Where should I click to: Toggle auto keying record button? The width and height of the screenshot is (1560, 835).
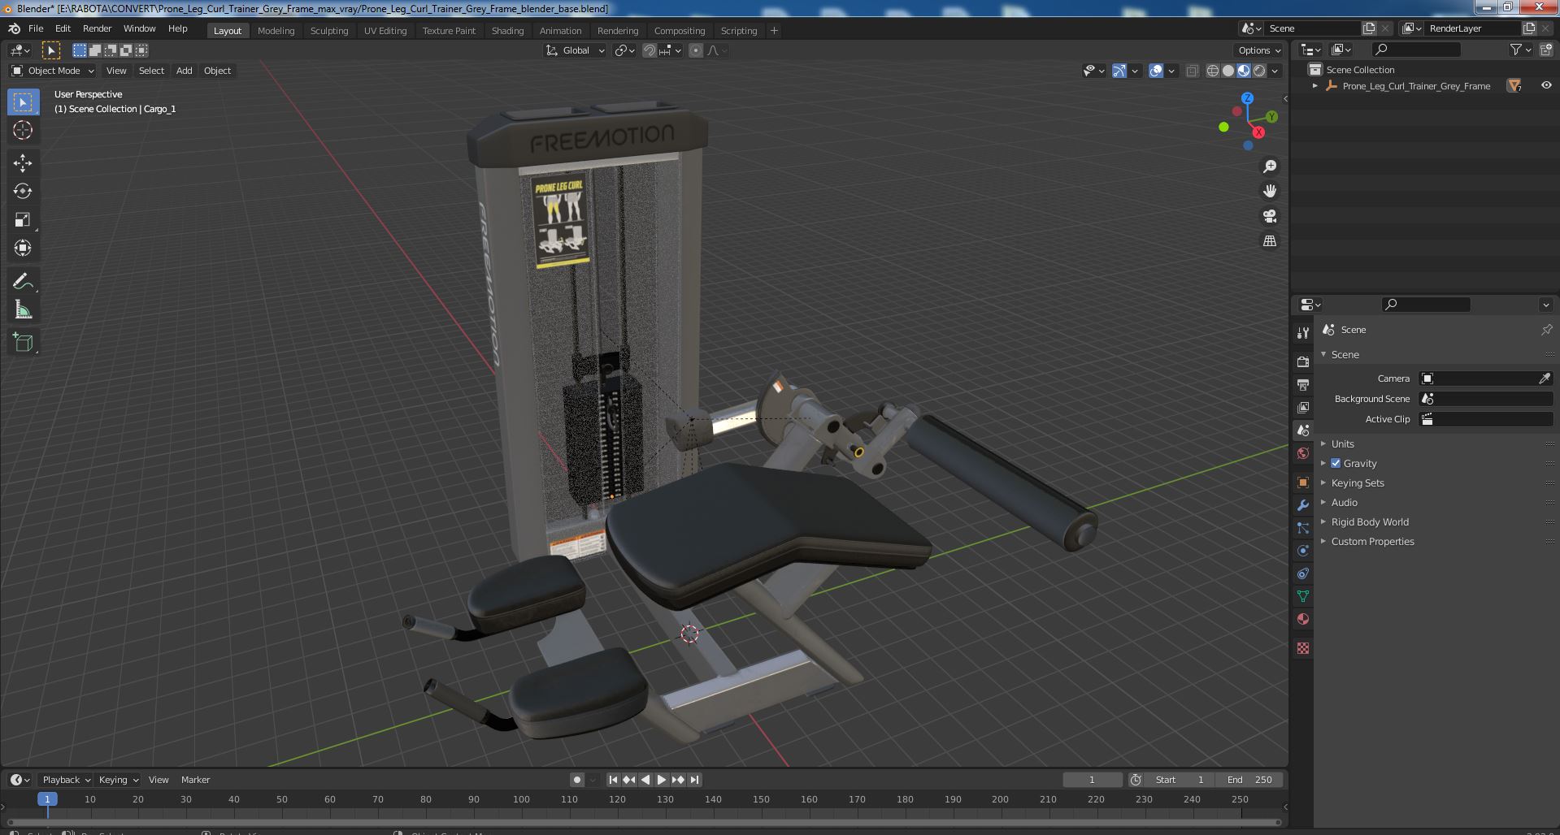pos(576,780)
